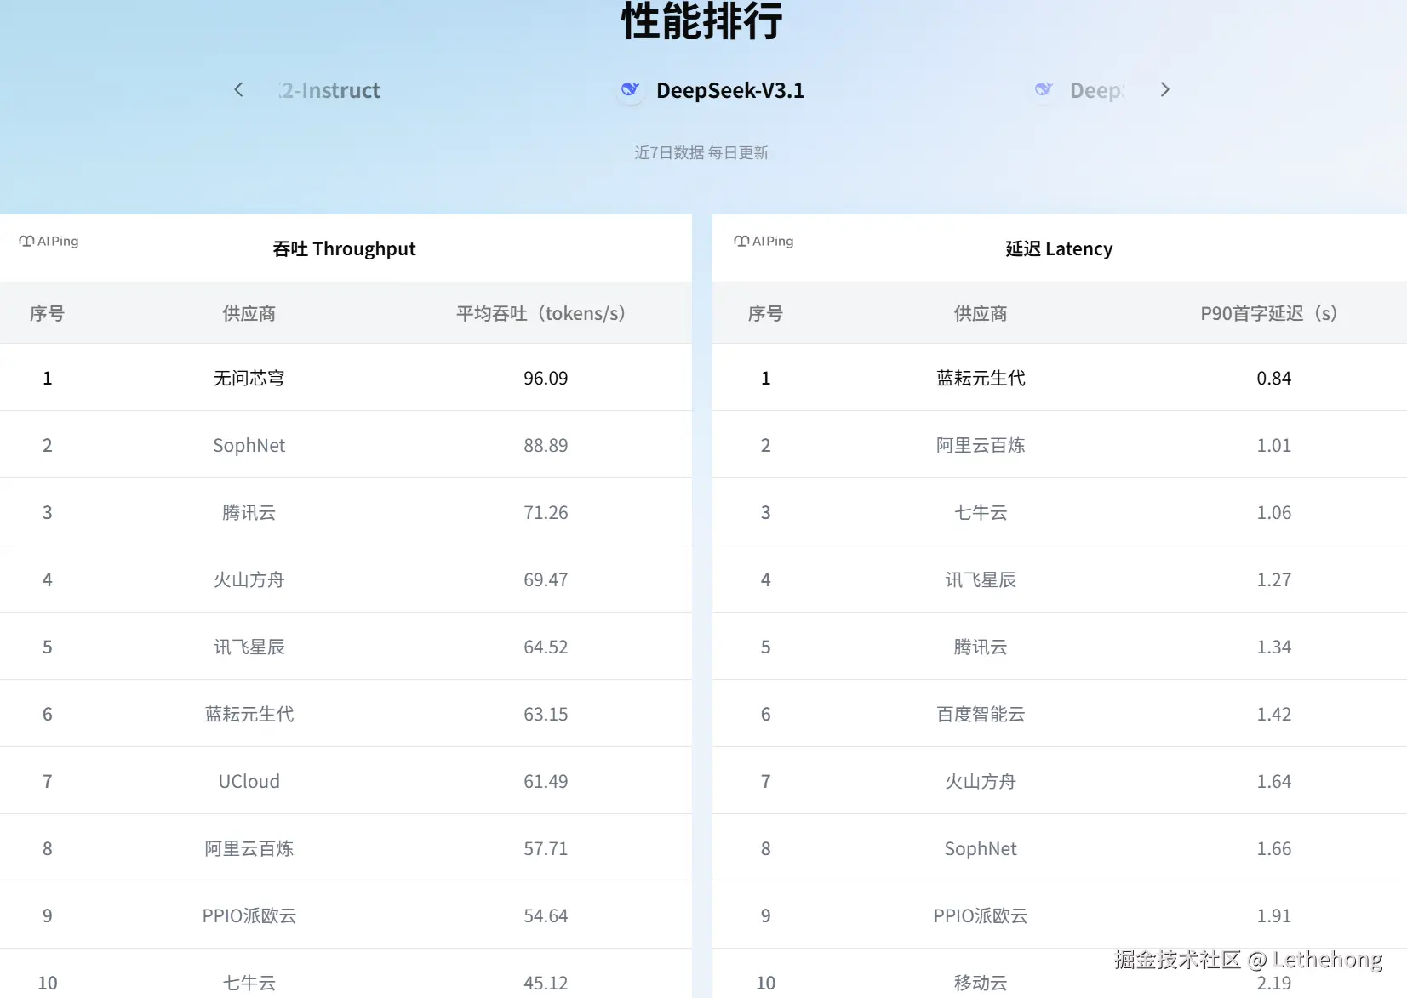Select 阿里云百炼 in the Latency table
Screen dimensions: 1407x998
(981, 445)
